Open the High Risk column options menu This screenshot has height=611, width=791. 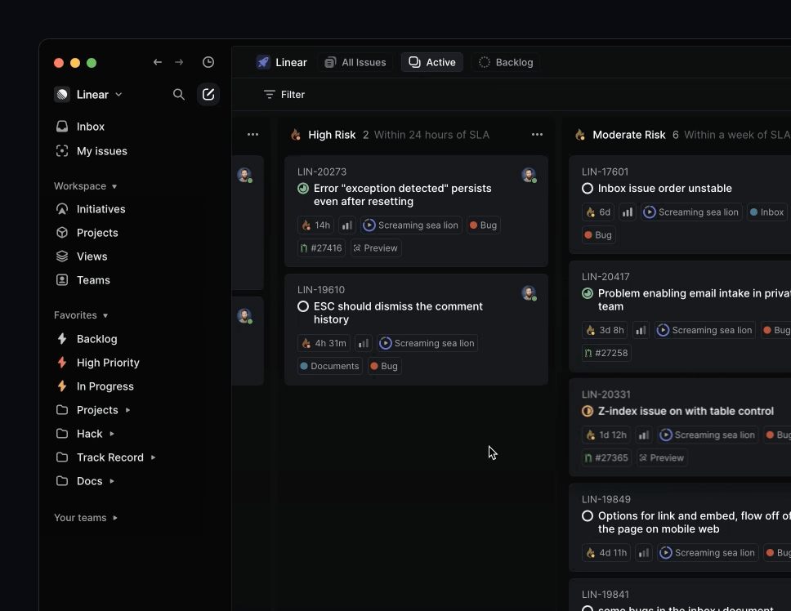coord(537,135)
